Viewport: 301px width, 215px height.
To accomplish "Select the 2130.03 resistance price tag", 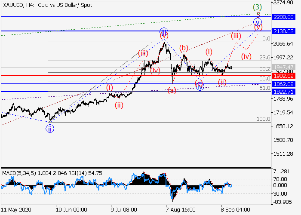I will [x=286, y=31].
